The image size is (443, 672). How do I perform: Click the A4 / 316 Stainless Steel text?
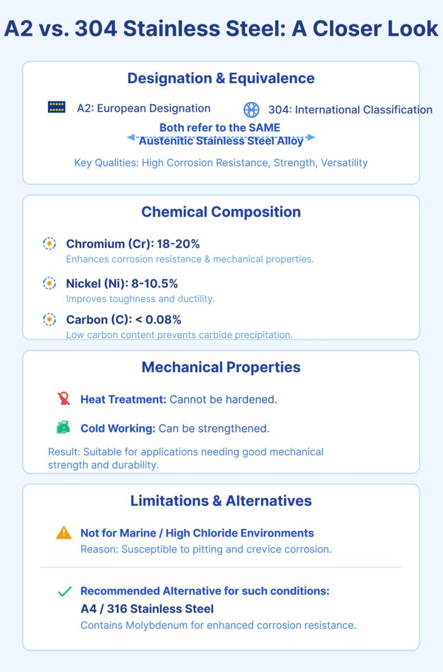pos(147,608)
